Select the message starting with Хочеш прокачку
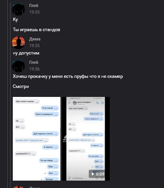 click(68, 76)
